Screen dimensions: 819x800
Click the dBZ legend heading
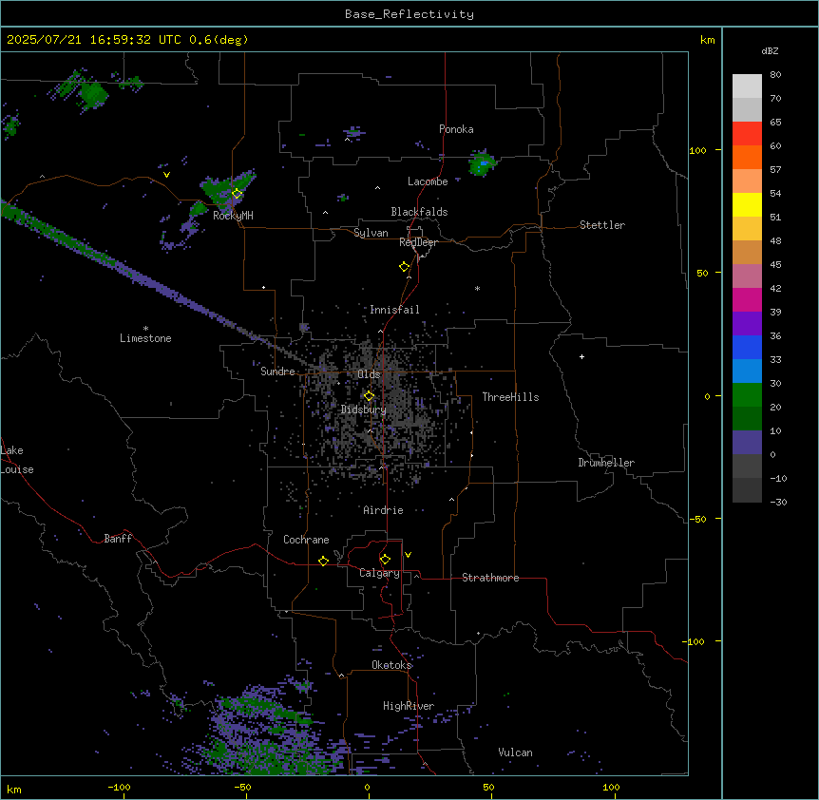point(770,51)
